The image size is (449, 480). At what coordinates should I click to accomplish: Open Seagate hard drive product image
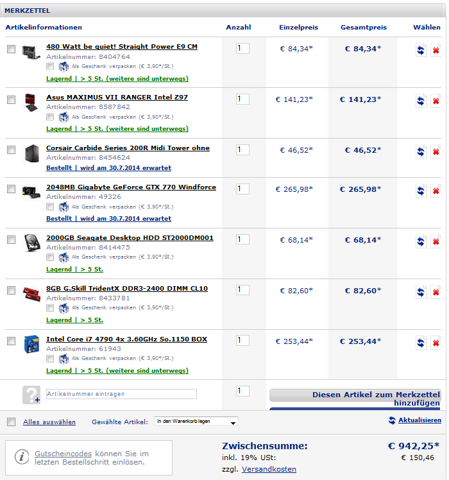(32, 243)
